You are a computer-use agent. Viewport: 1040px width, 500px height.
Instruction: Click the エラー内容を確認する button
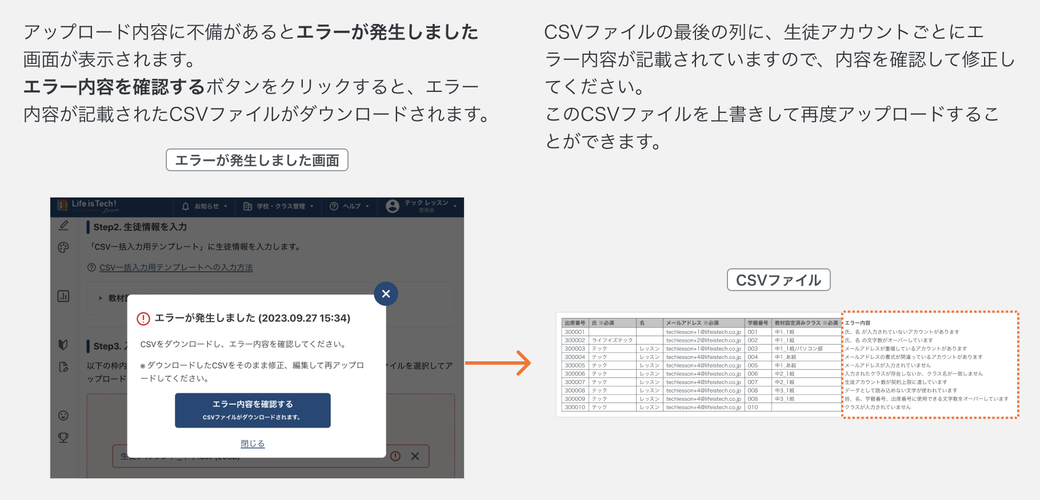[x=253, y=410]
